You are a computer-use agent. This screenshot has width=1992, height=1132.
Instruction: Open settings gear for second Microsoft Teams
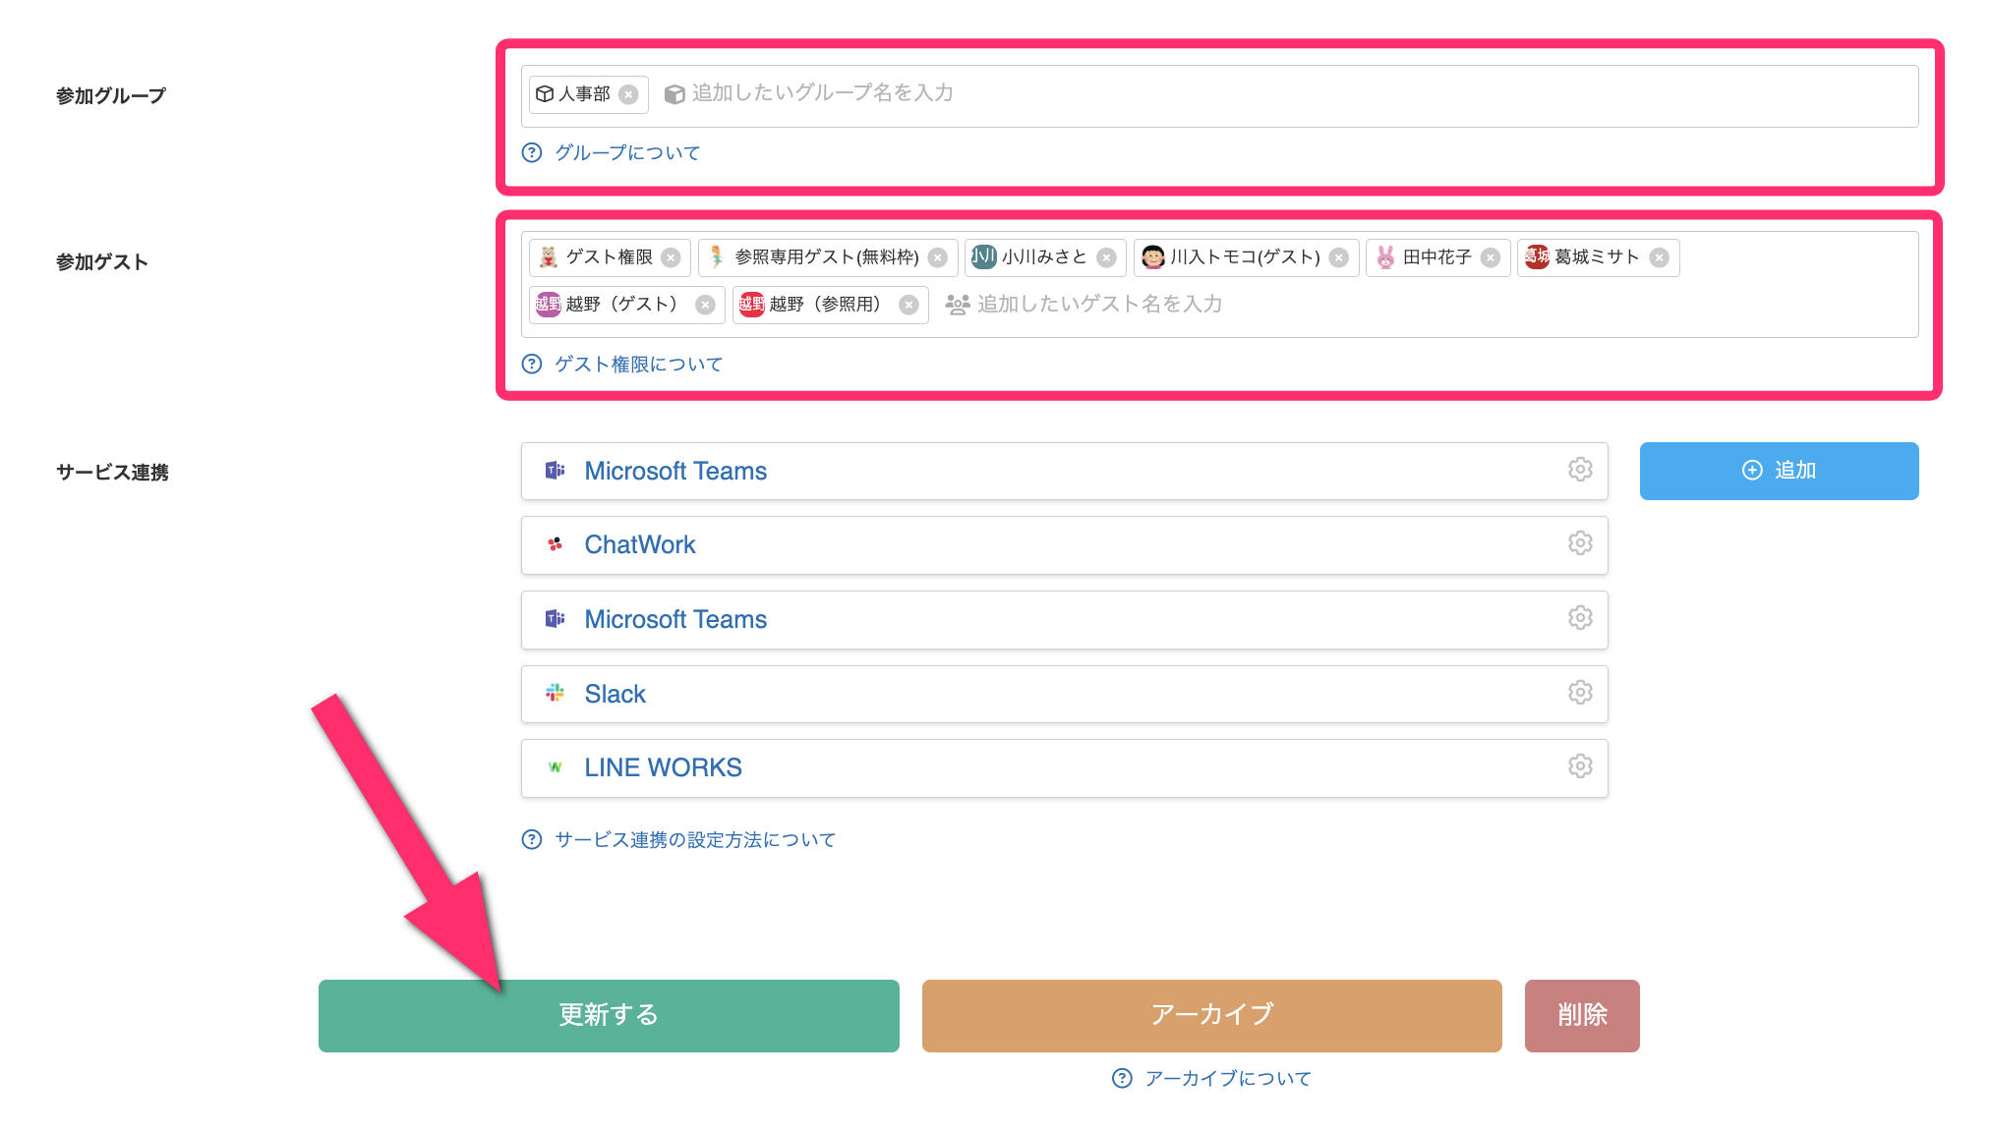tap(1580, 618)
